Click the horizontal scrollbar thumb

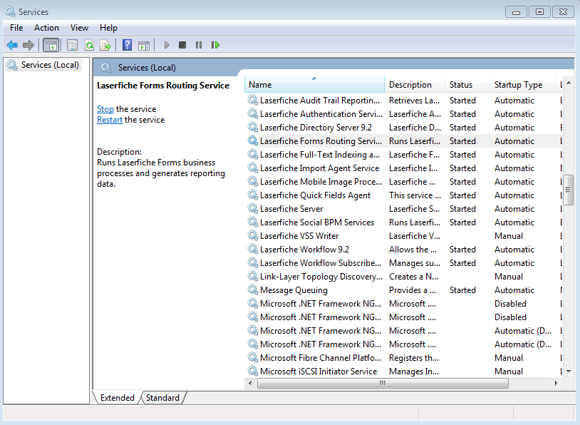383,383
